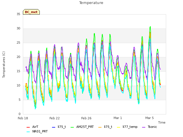Click the 25 y-axis tick label
This screenshot has width=183, height=137.
point(18,43)
